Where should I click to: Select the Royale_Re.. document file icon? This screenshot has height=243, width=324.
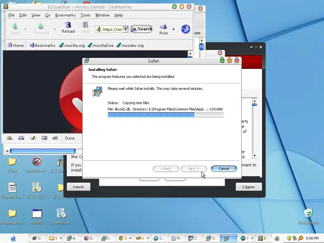tap(12, 190)
